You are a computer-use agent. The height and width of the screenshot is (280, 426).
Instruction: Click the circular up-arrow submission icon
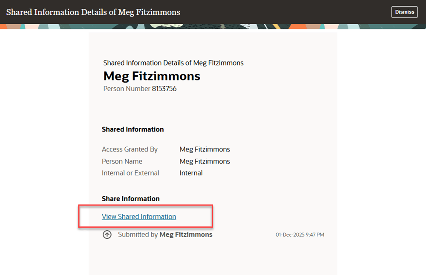(107, 234)
